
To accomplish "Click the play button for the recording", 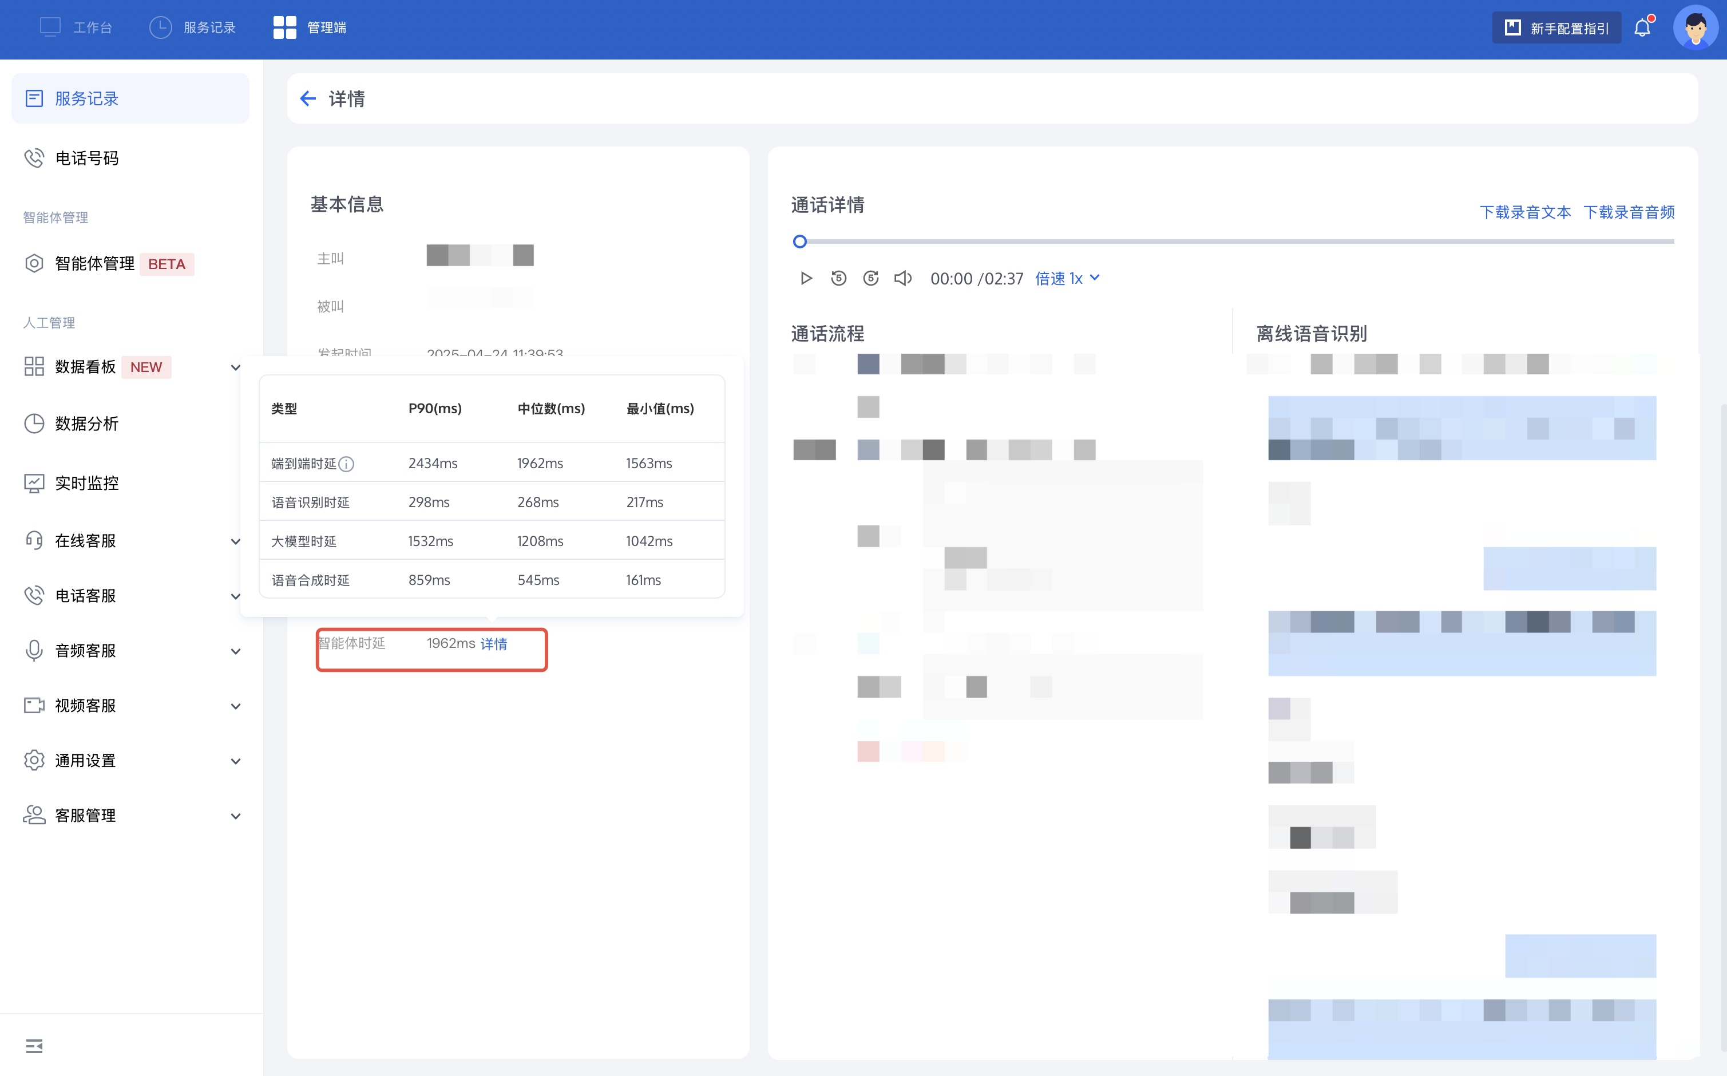I will tap(806, 278).
